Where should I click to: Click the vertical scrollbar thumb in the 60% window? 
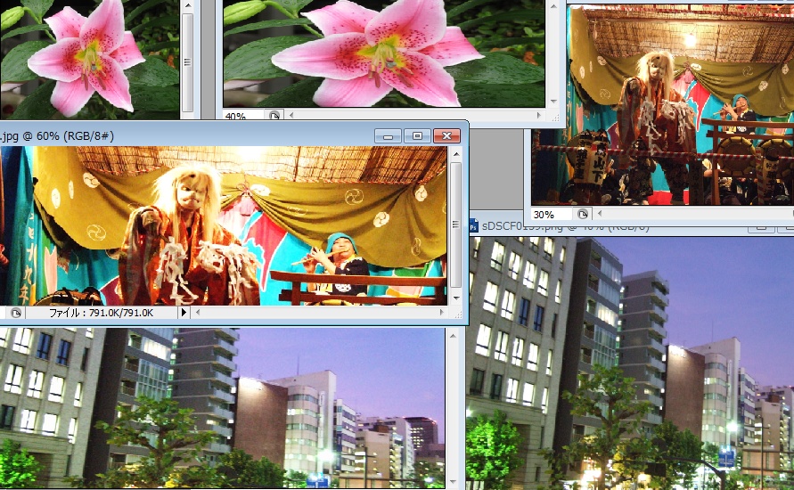456,223
